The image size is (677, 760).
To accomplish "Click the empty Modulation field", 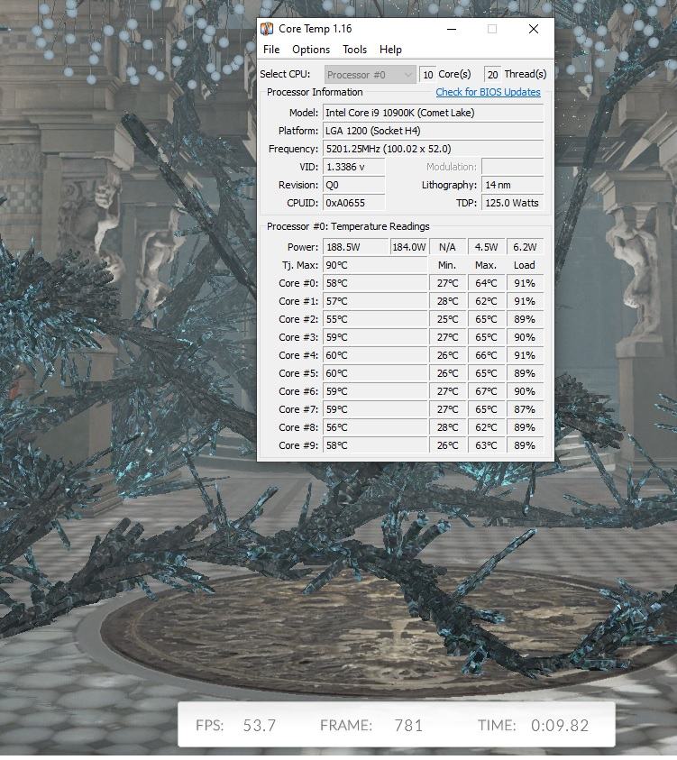I will click(513, 167).
